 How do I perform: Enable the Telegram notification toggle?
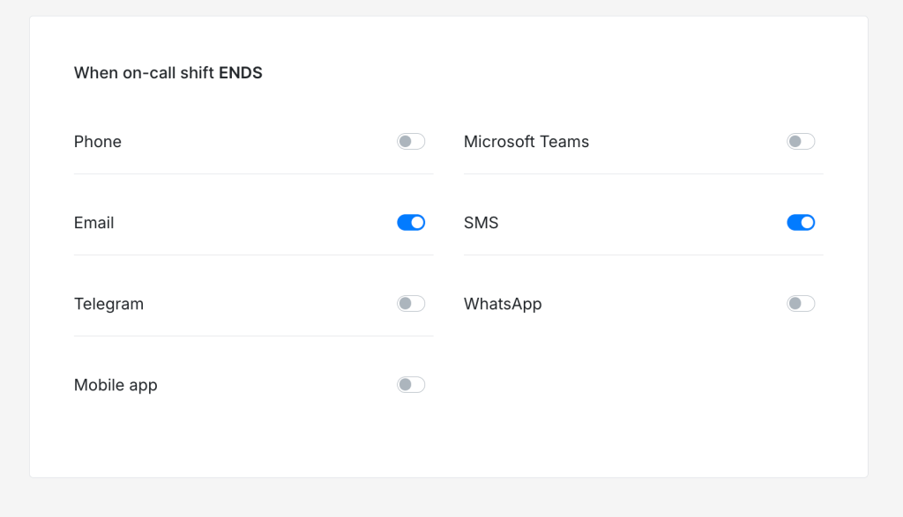pyautogui.click(x=411, y=304)
